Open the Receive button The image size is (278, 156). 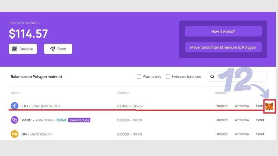pos(23,49)
